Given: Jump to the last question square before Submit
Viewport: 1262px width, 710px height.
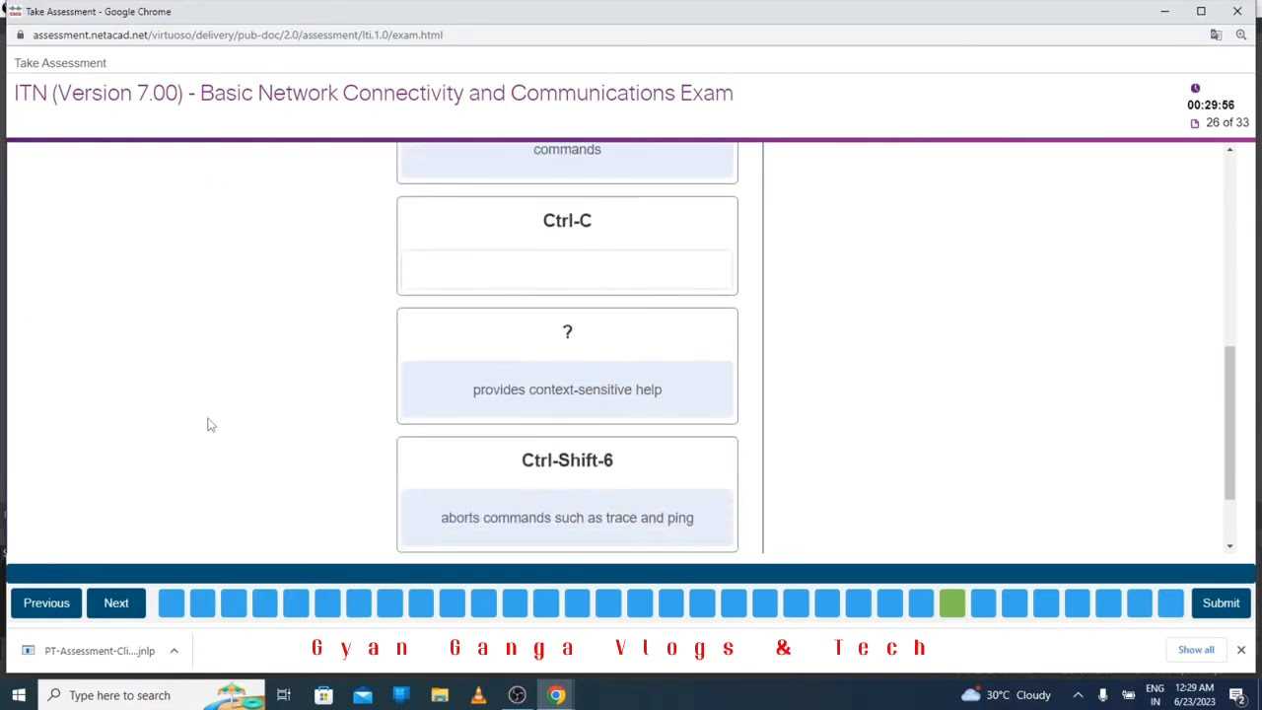Looking at the screenshot, I should coord(1170,603).
